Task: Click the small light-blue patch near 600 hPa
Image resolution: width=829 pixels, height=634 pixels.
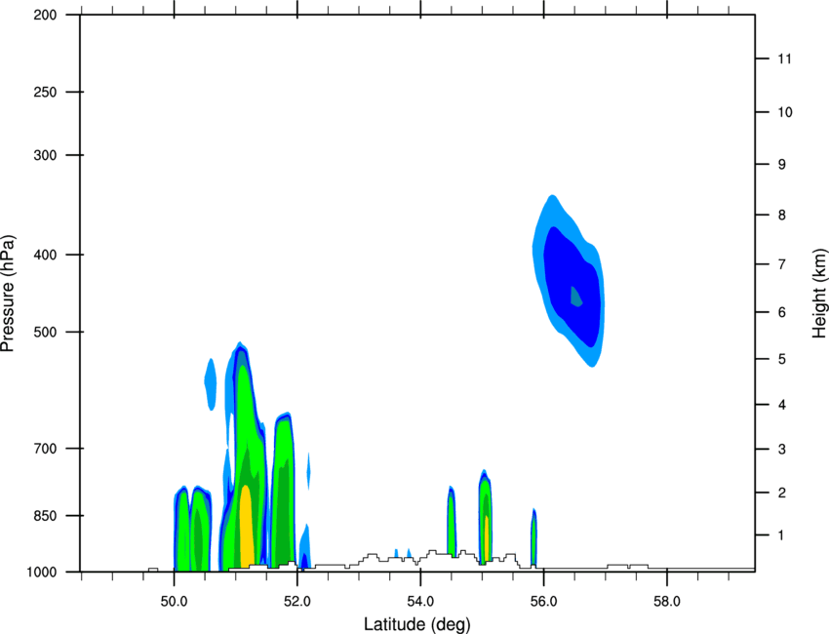Action: coord(211,384)
